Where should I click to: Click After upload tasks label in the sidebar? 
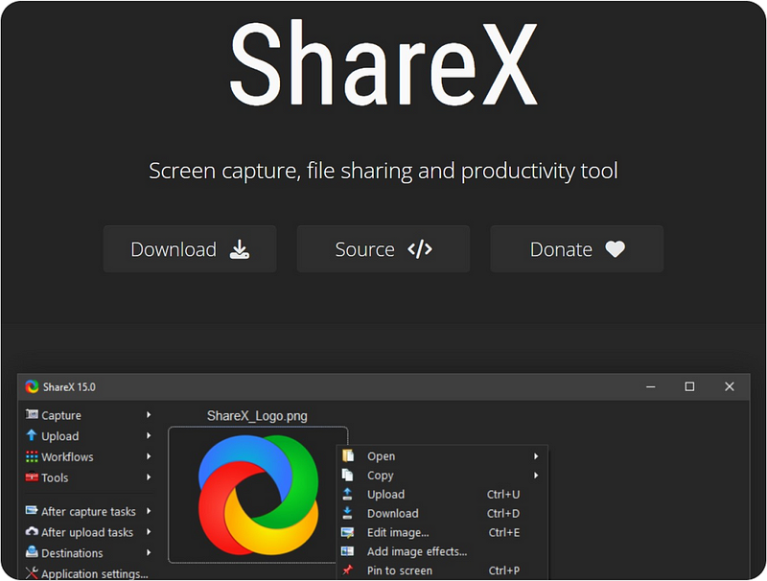87,531
